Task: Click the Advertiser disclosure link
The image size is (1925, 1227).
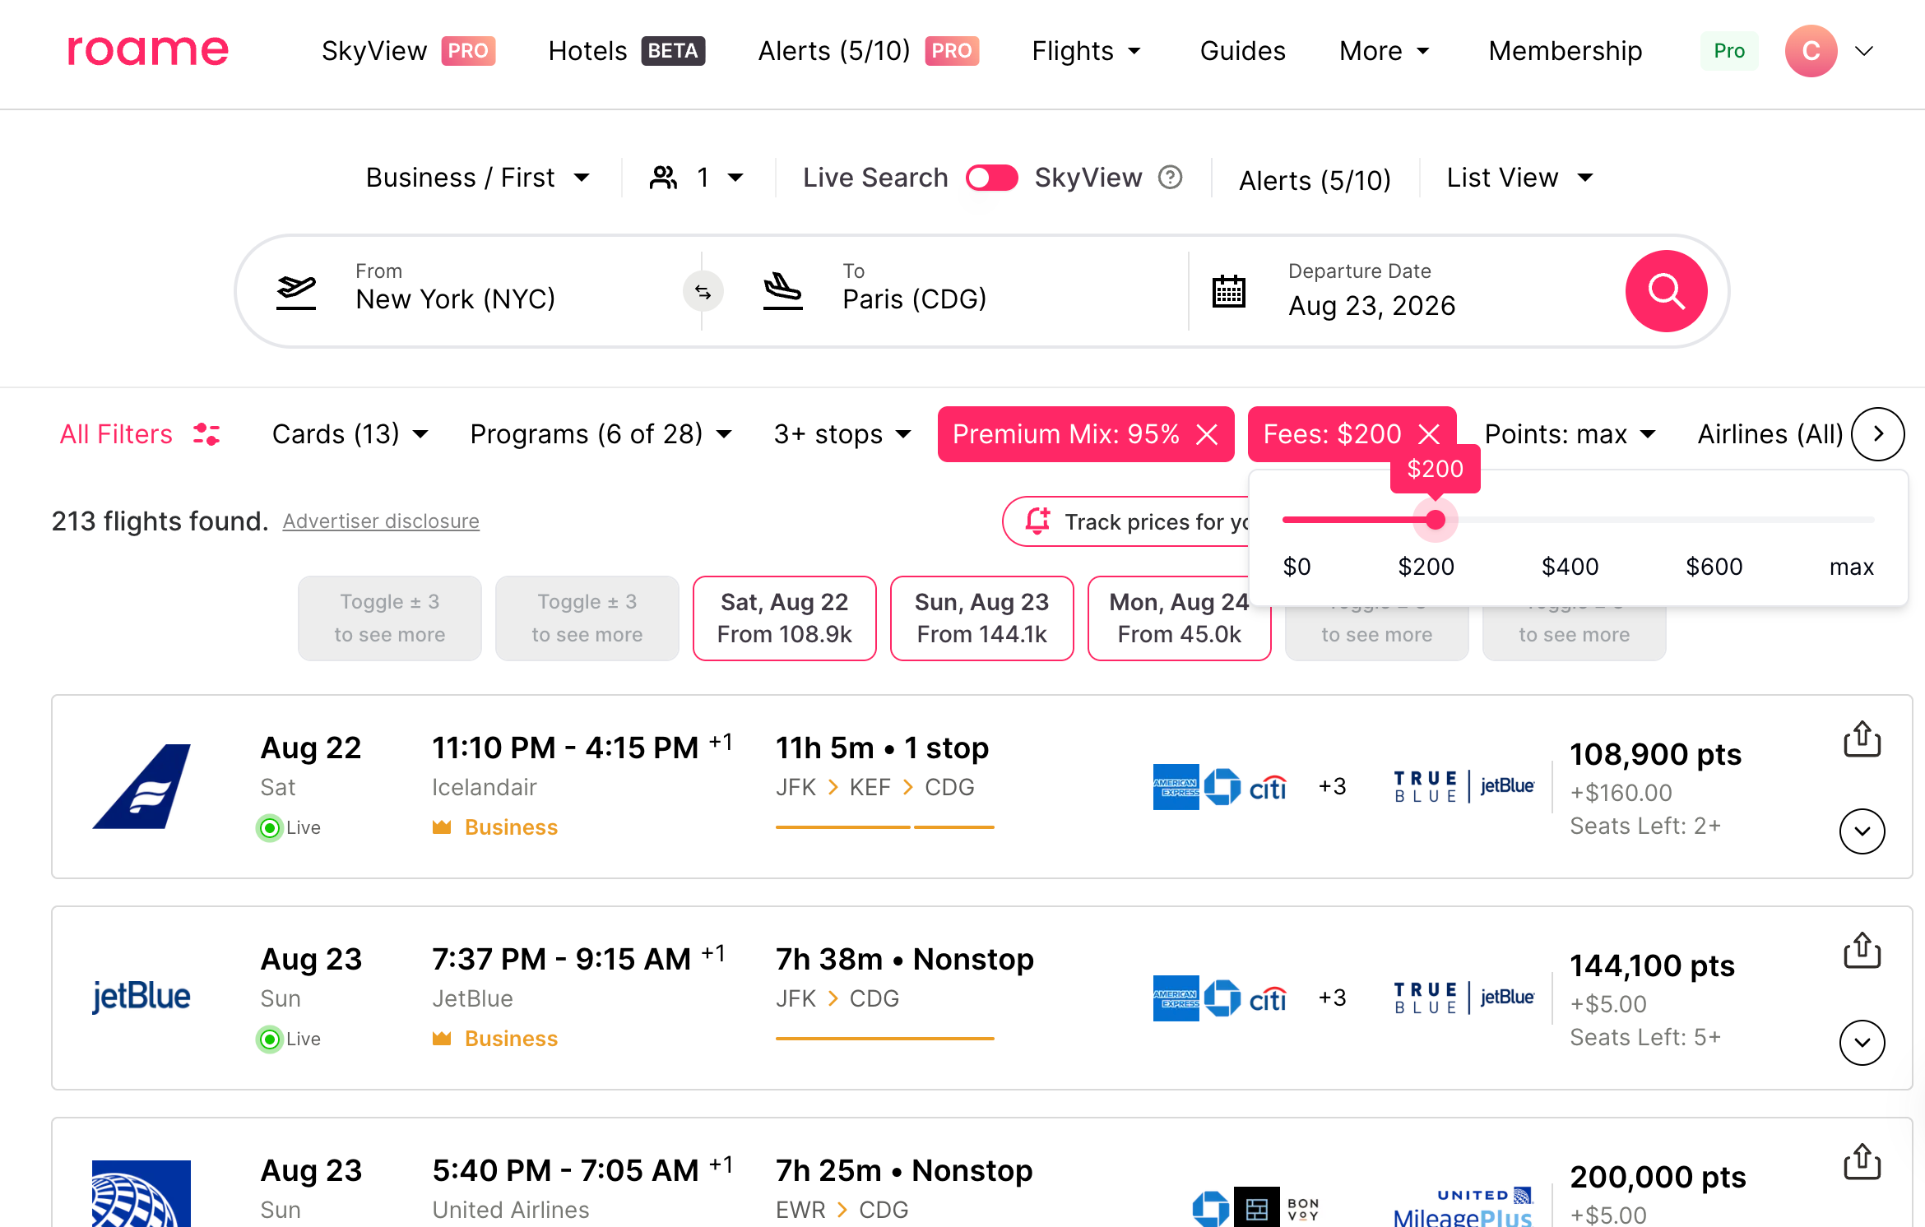Action: pyautogui.click(x=381, y=521)
